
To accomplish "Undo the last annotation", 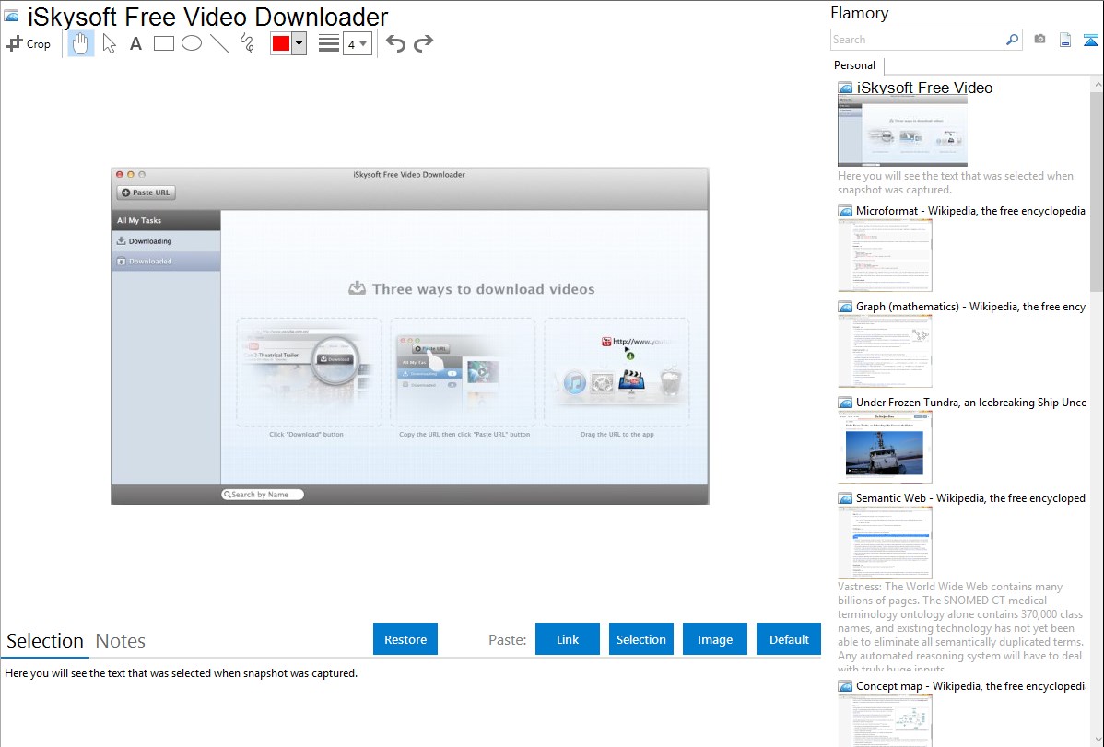I will 395,43.
